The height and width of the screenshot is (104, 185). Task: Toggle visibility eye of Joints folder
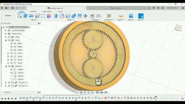(9, 40)
